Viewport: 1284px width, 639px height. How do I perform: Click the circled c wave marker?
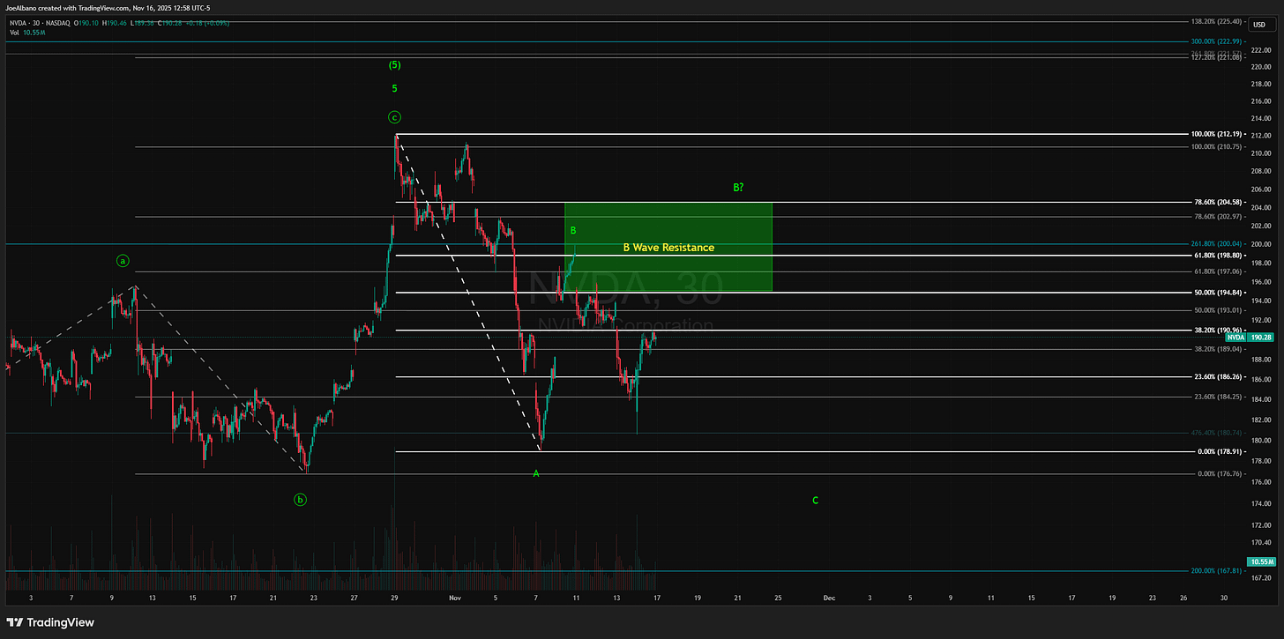394,117
